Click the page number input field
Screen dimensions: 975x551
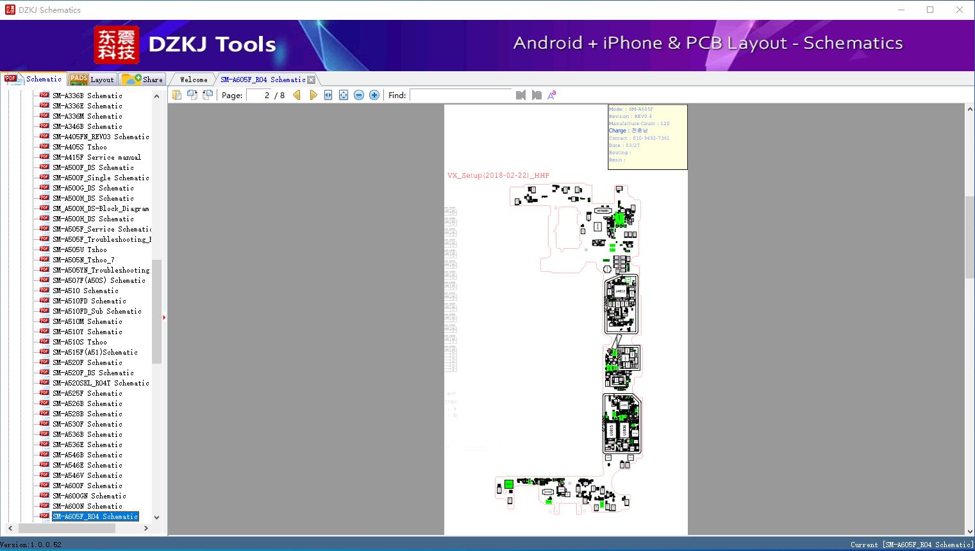pos(258,95)
